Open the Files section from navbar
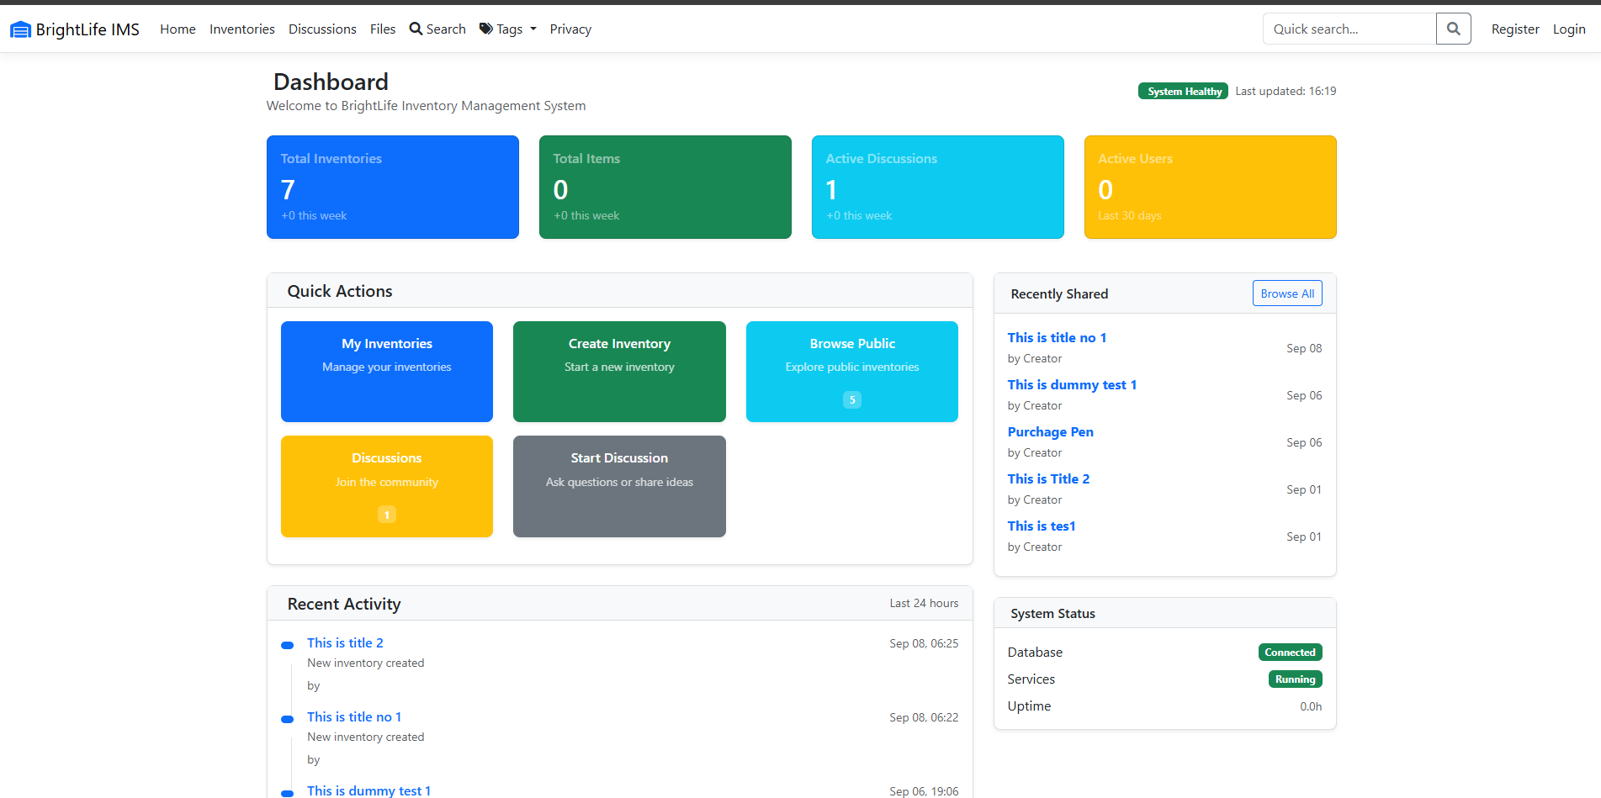This screenshot has width=1601, height=798. click(383, 28)
